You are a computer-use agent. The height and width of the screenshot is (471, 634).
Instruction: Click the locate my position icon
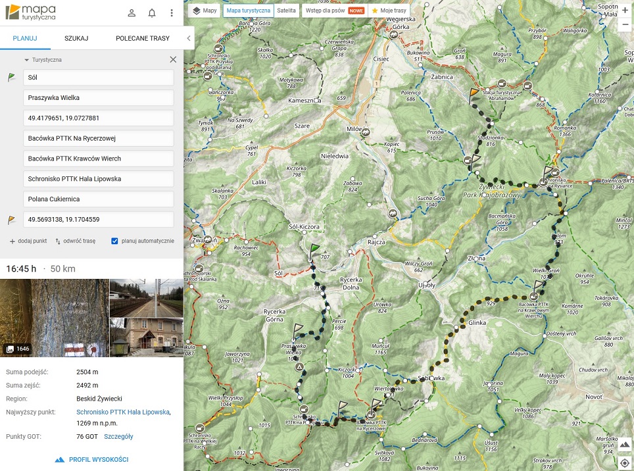coord(625,463)
